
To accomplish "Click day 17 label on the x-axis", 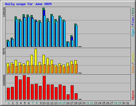I will [72, 103].
